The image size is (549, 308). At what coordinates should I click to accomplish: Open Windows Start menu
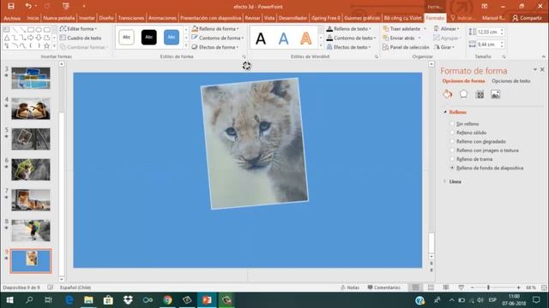(9, 300)
